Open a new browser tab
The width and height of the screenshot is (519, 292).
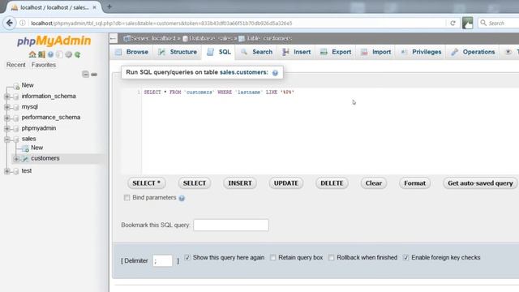coord(109,6)
